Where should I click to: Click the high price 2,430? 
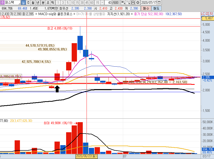pos(119,9)
